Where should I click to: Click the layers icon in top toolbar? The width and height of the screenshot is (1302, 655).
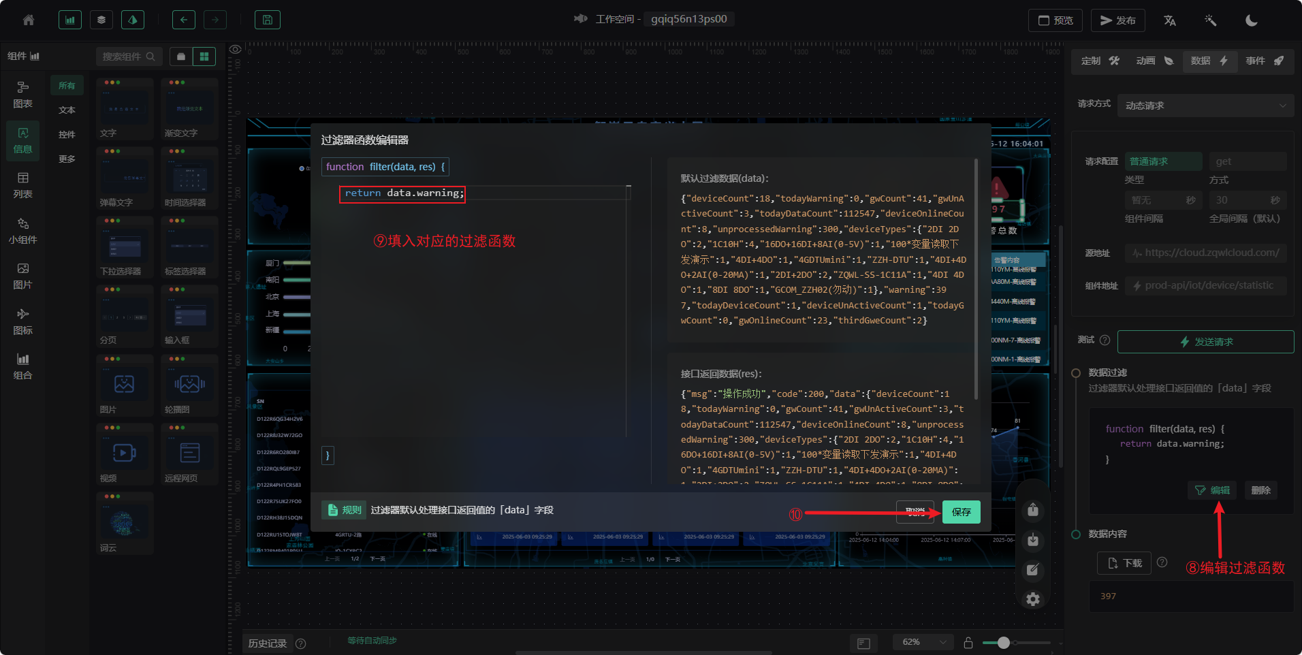click(x=101, y=20)
